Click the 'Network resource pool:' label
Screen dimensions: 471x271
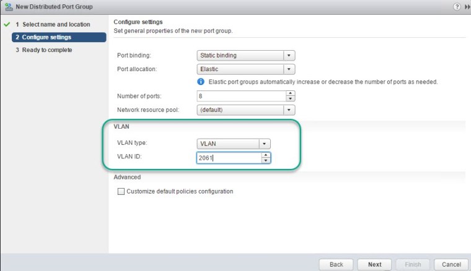148,110
